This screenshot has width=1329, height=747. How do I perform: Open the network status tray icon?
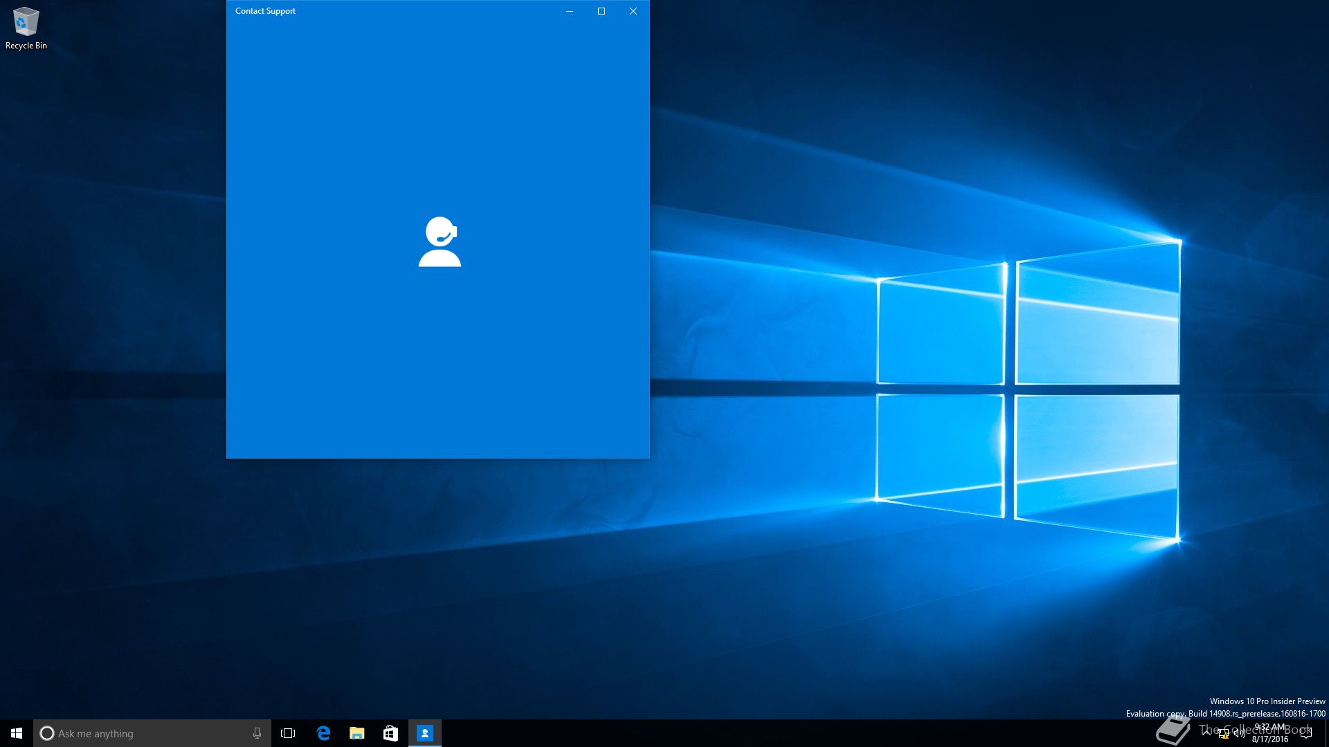pyautogui.click(x=1223, y=734)
